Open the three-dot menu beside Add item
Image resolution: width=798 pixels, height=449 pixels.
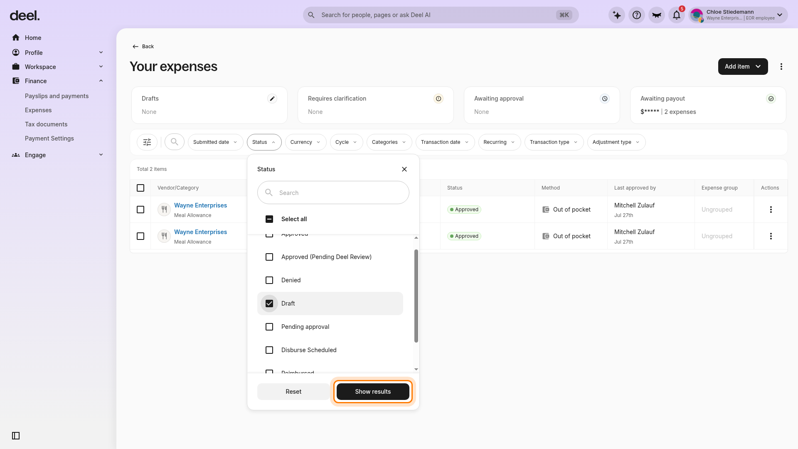tap(781, 67)
